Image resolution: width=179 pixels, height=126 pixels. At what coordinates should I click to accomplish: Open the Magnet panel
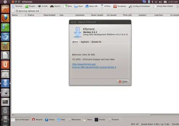[37, 119]
